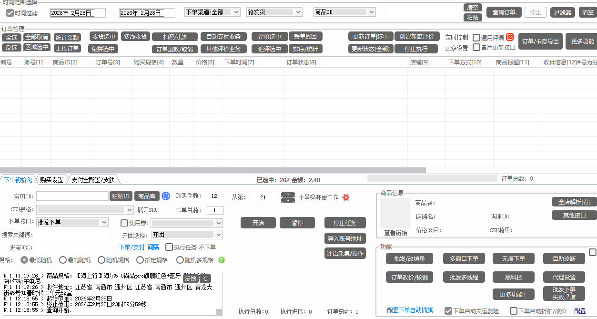Screen dimensions: 597x319
Task: Click the red edit icon next to 通用评语
Action: [510, 37]
